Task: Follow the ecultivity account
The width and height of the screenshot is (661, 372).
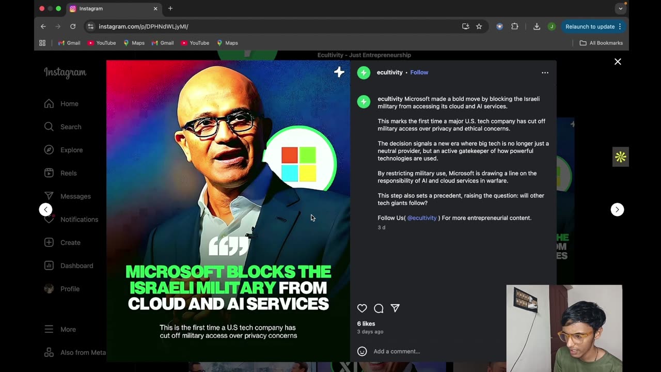Action: 419,73
